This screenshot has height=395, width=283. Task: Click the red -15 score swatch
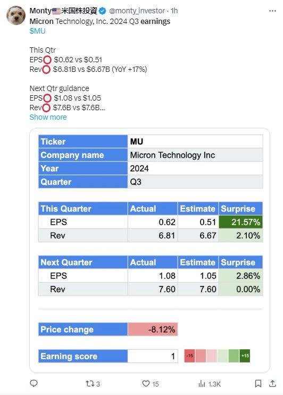189,356
